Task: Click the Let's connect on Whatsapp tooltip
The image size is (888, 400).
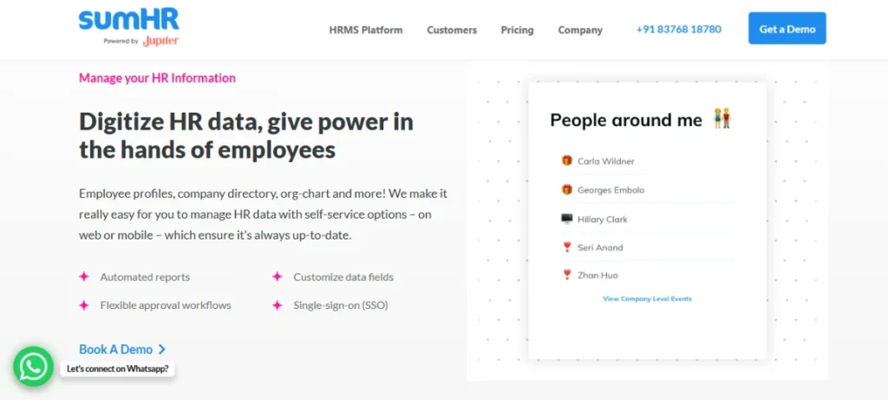Action: point(117,369)
